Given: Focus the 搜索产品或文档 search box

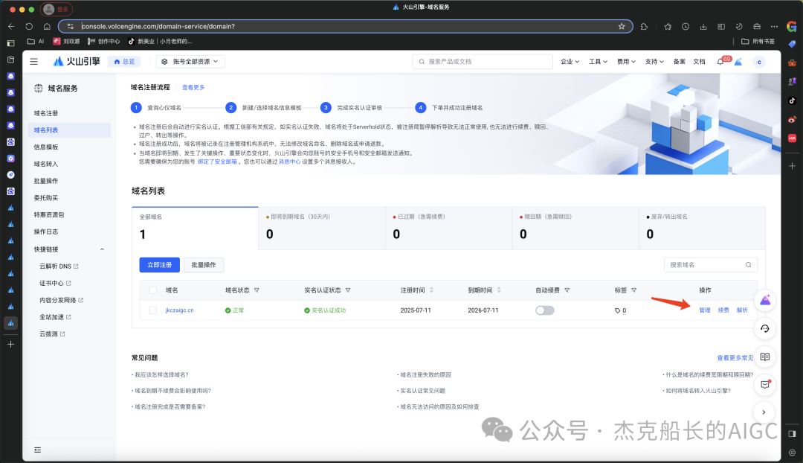Looking at the screenshot, I should 483,62.
